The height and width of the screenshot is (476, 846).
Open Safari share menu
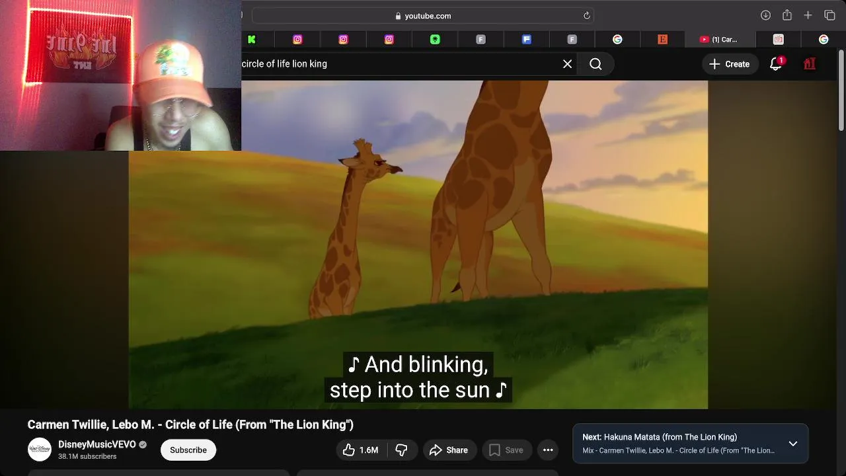(x=787, y=15)
